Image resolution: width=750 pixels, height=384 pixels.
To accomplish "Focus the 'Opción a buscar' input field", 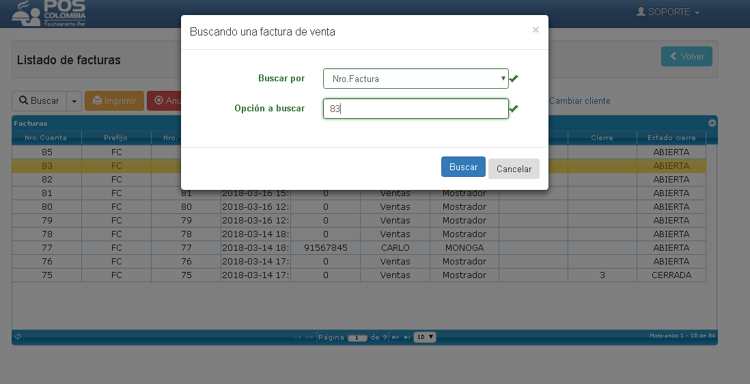I will 416,109.
